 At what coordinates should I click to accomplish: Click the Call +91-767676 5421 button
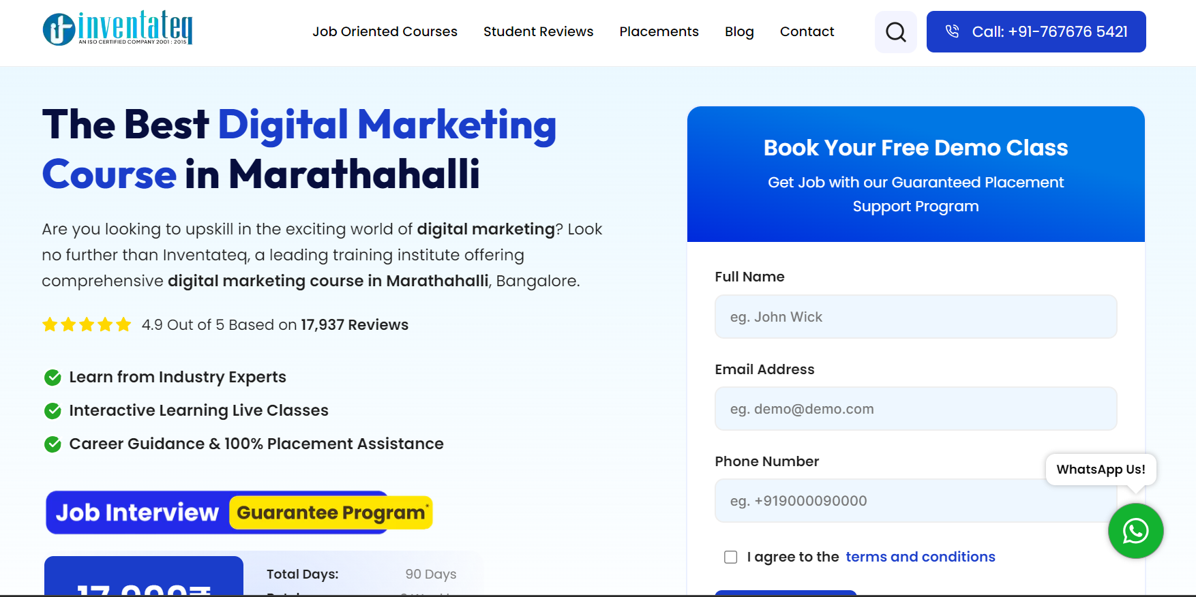click(1036, 31)
